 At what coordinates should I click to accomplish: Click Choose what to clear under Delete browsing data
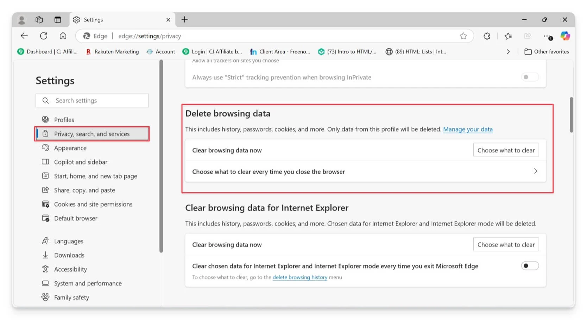(506, 150)
